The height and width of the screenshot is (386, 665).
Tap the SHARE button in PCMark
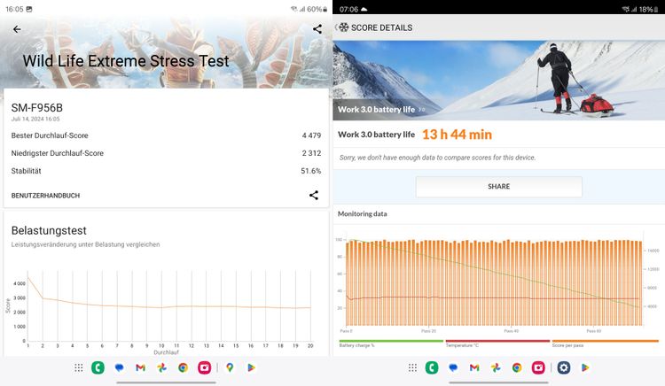pyautogui.click(x=498, y=187)
